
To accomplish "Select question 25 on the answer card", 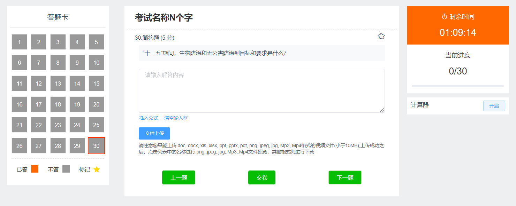I will coord(96,125).
